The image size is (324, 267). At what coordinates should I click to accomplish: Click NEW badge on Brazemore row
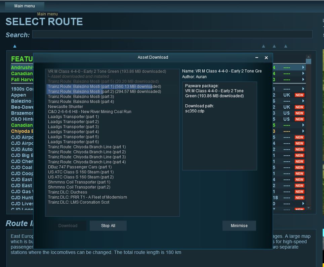pyautogui.click(x=299, y=113)
